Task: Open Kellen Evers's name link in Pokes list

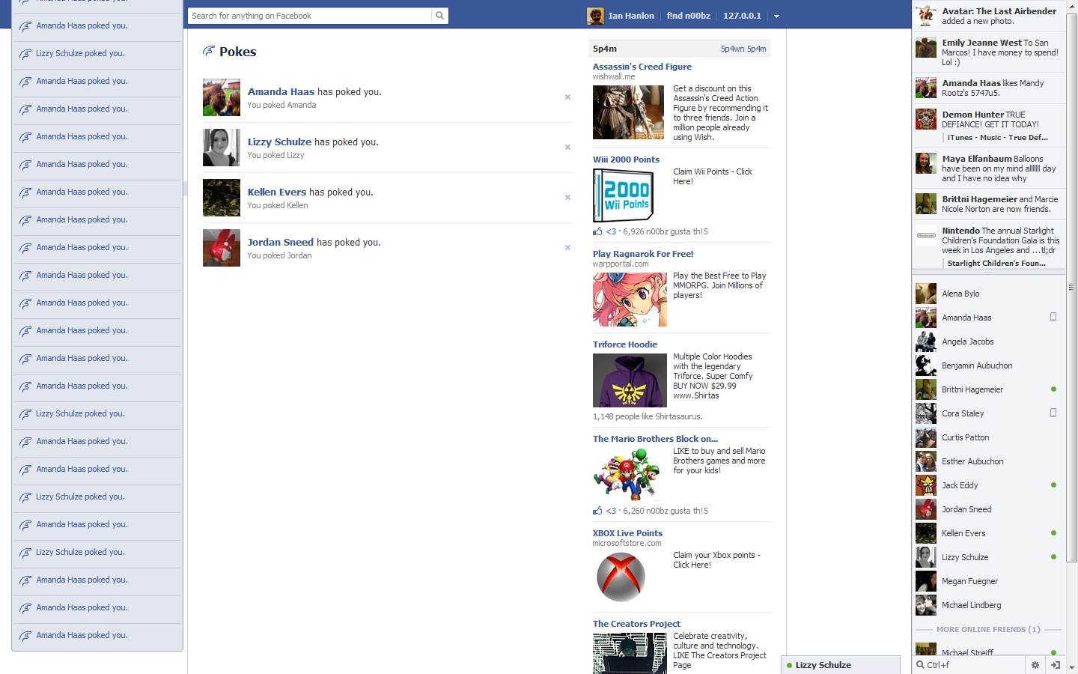Action: (x=277, y=192)
